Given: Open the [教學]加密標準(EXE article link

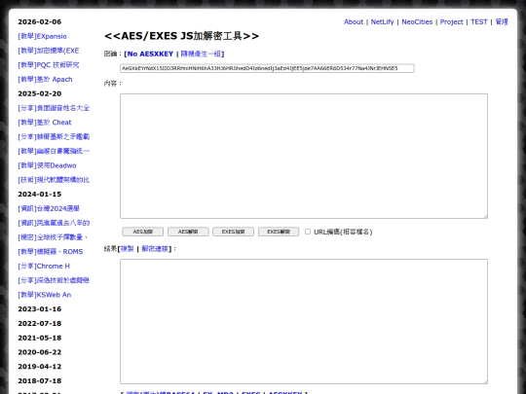Looking at the screenshot, I should (49, 51).
